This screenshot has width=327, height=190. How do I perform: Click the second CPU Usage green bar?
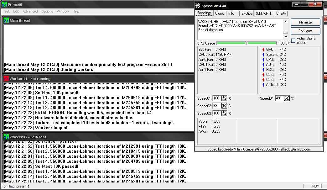coord(262,43)
